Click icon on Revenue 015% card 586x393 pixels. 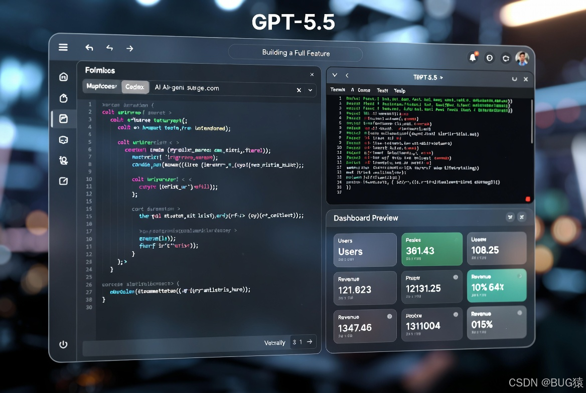519,313
